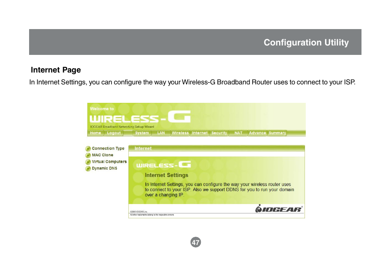This screenshot has height=272, width=391.
Task: Open the Advance tab
Action: (257, 133)
